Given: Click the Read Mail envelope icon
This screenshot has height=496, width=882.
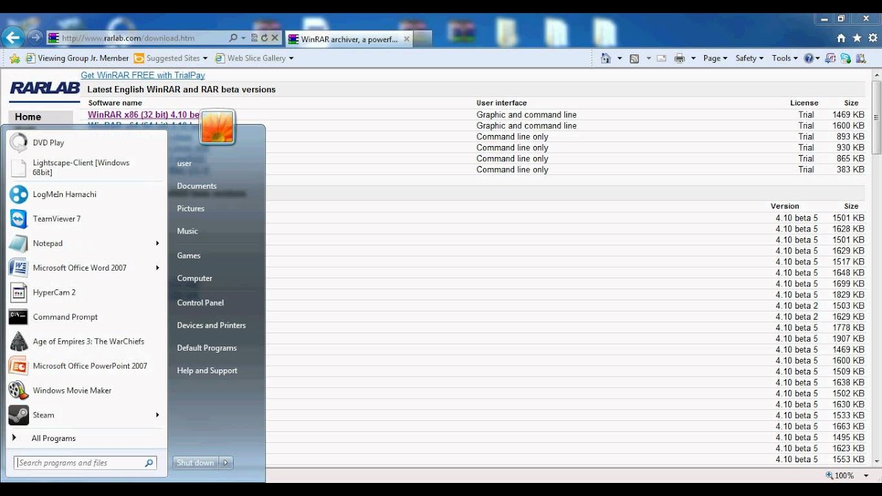Looking at the screenshot, I should (x=661, y=59).
